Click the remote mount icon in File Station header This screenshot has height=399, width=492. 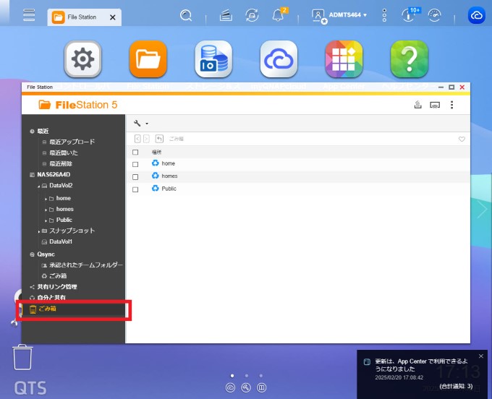[417, 105]
